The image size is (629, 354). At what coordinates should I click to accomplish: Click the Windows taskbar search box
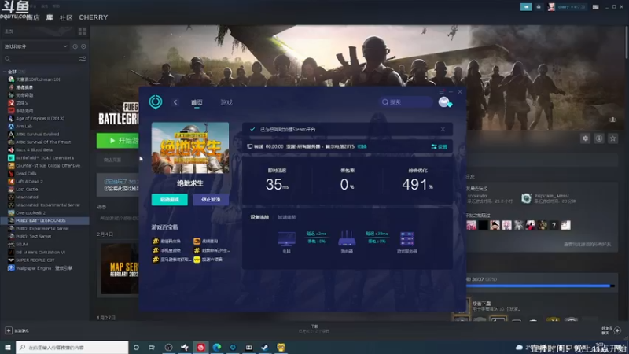click(72, 347)
